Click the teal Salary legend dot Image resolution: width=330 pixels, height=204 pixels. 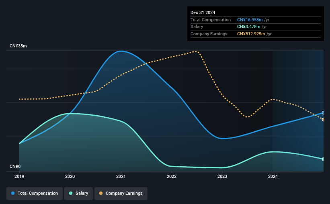click(x=71, y=193)
